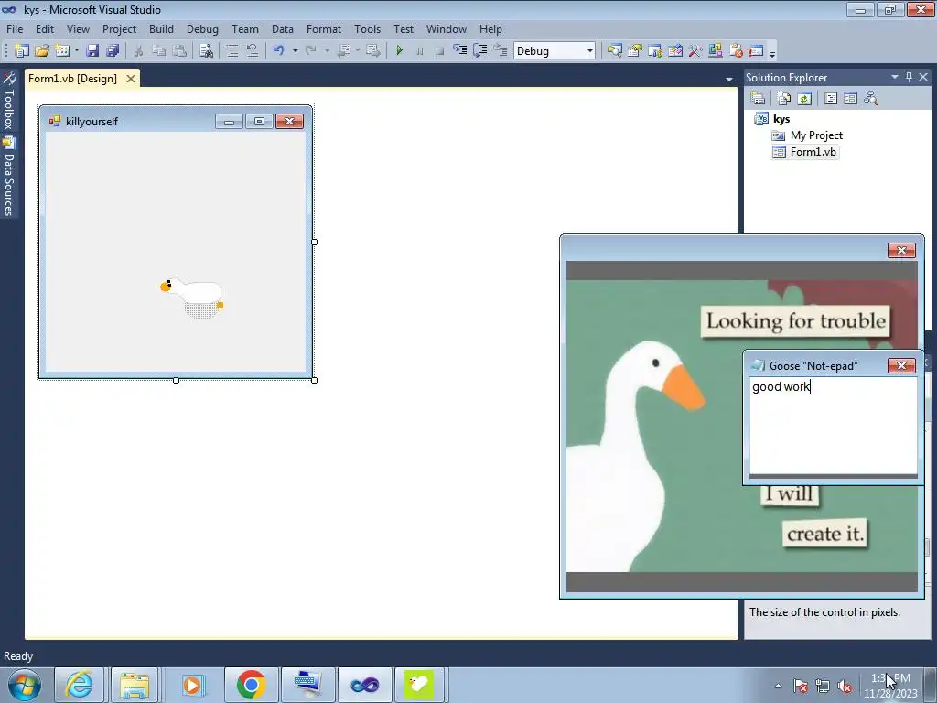Click the Uncomment selected lines icon
The height and width of the screenshot is (703, 937).
253,51
